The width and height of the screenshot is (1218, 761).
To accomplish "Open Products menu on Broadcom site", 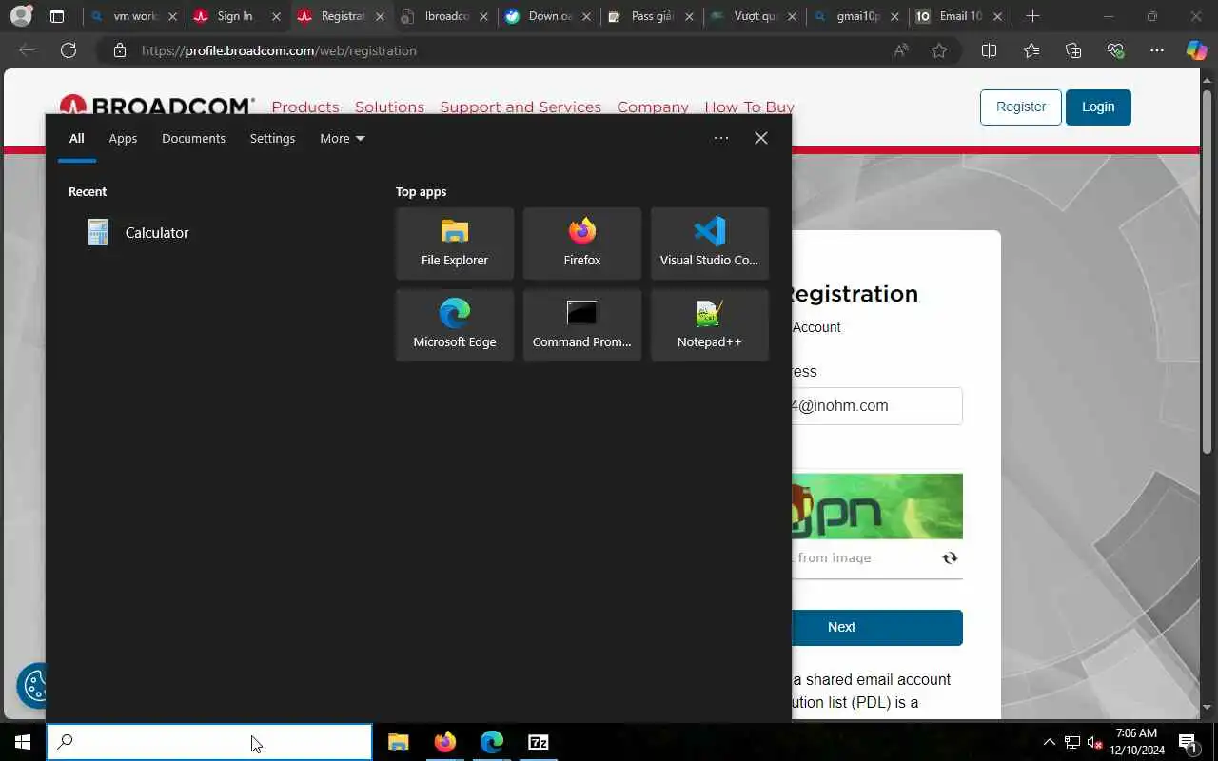I will pyautogui.click(x=305, y=107).
